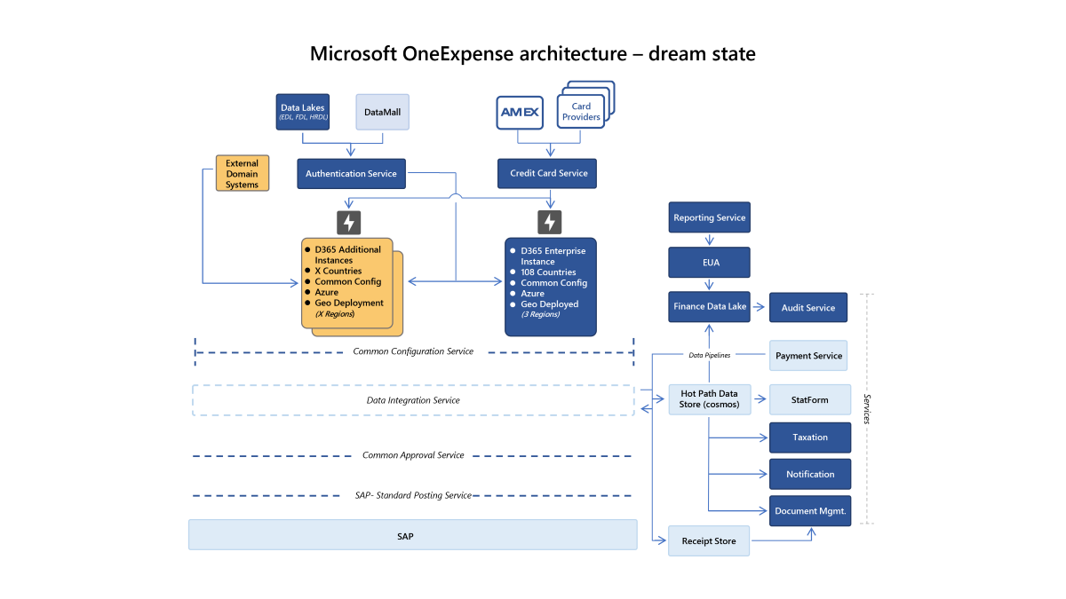This screenshot has height=599, width=1066.
Task: Select the DataMall block
Action: click(x=382, y=112)
